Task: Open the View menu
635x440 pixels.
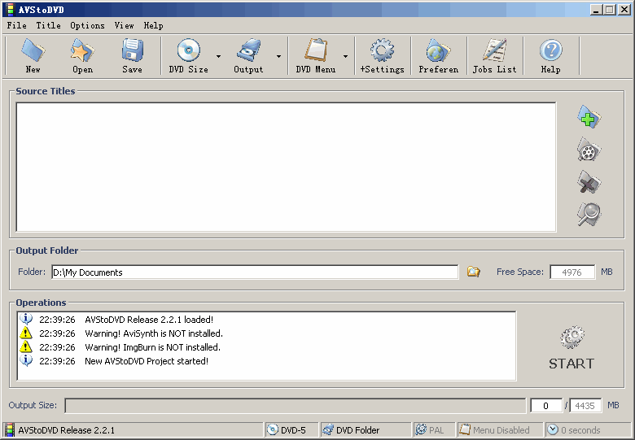Action: click(x=124, y=25)
